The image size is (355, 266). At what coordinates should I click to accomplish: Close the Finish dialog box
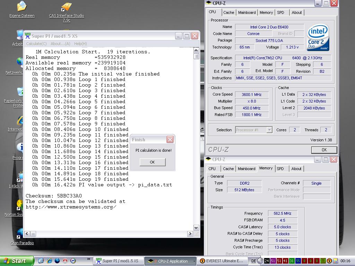pos(170,140)
